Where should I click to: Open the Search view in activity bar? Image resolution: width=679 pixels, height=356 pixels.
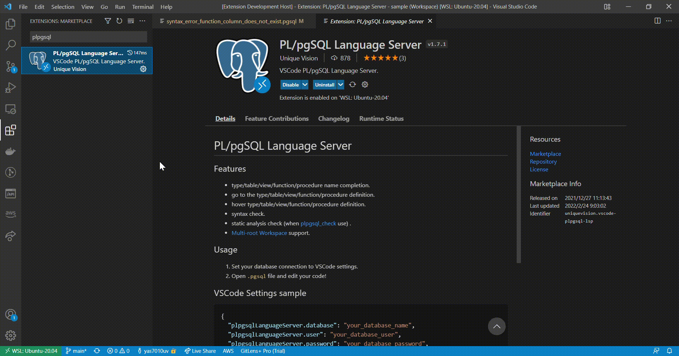(11, 45)
